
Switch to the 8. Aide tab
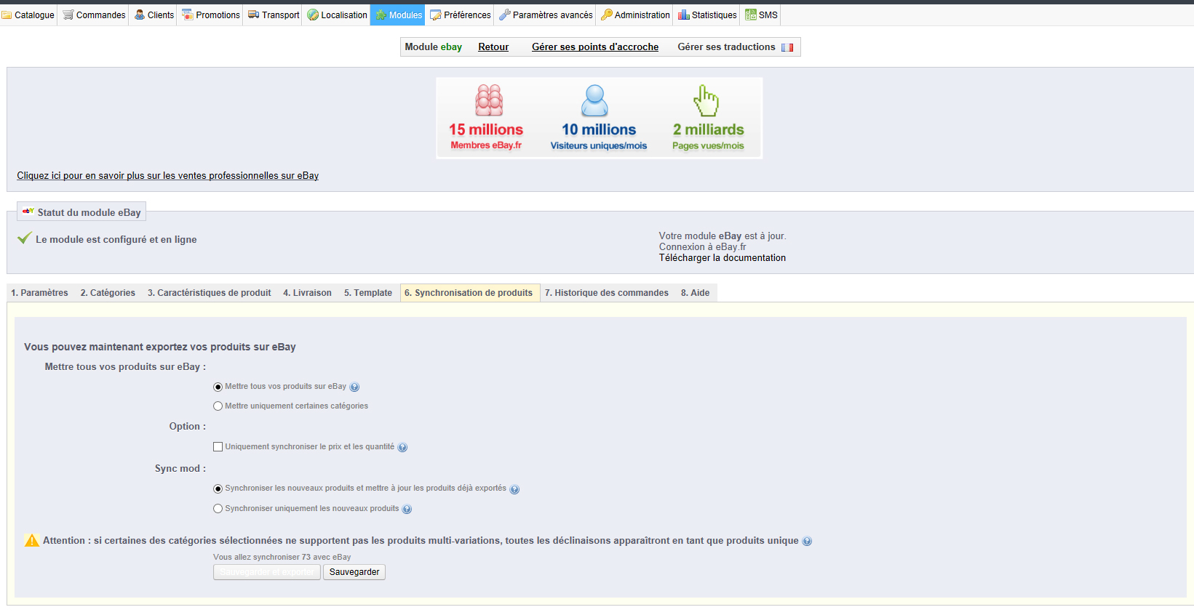[x=696, y=293]
